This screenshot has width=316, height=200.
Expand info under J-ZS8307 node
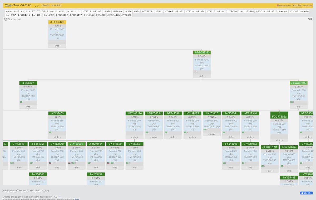coord(28,107)
